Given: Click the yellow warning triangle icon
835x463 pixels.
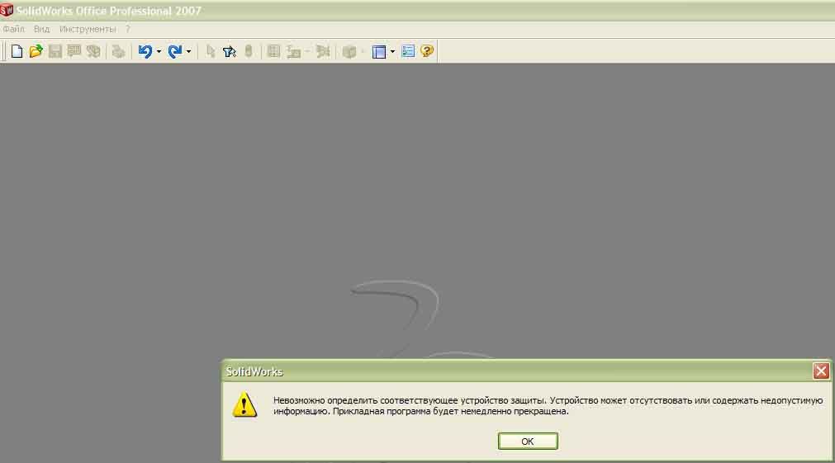Looking at the screenshot, I should click(244, 404).
